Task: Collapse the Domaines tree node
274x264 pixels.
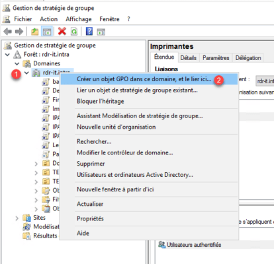Action: click(17, 63)
